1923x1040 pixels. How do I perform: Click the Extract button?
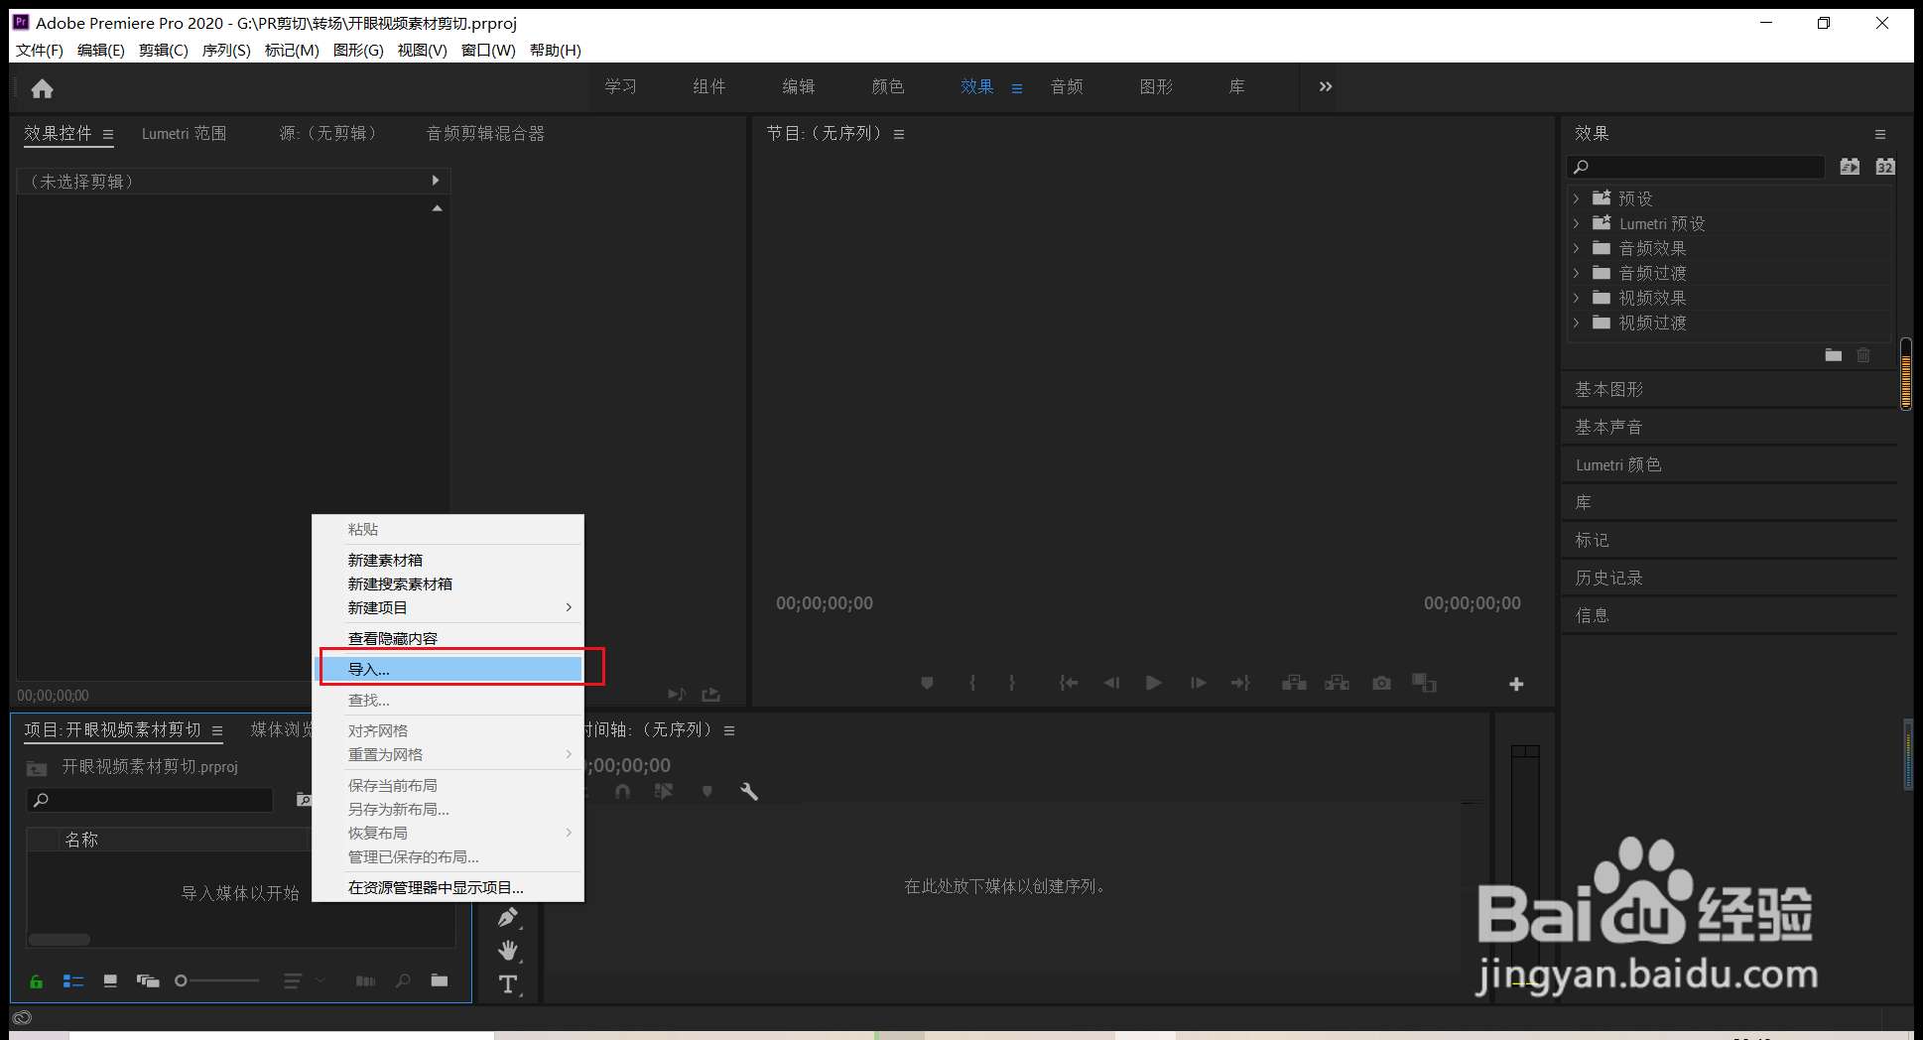1338,683
